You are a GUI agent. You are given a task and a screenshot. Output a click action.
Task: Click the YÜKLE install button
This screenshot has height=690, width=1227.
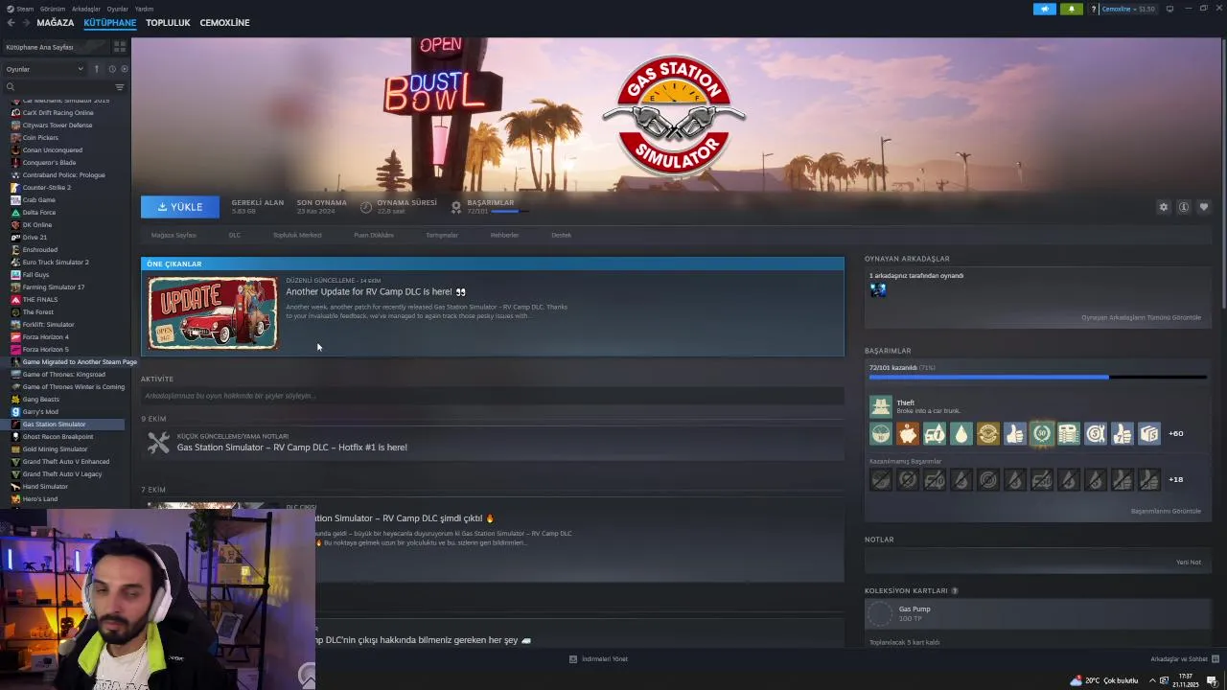point(180,207)
